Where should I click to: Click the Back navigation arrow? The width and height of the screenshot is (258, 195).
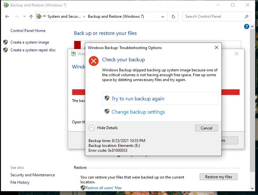(x=7, y=16)
